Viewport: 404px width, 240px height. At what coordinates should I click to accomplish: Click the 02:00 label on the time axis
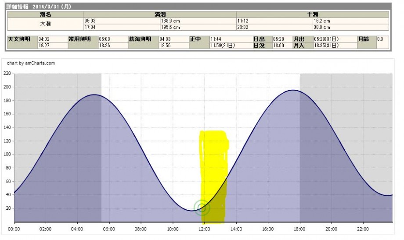click(x=46, y=229)
